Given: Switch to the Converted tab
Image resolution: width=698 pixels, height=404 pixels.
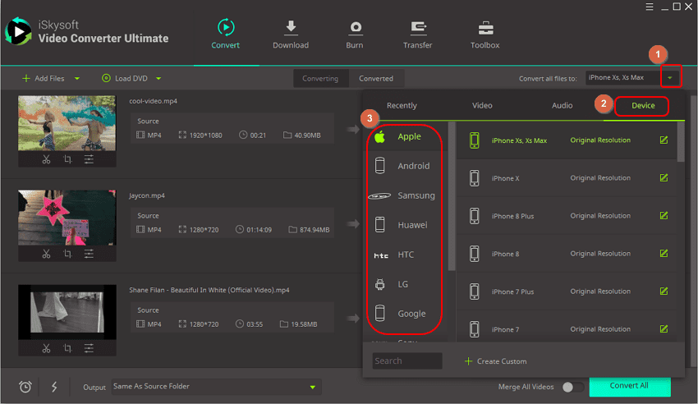Looking at the screenshot, I should (375, 79).
